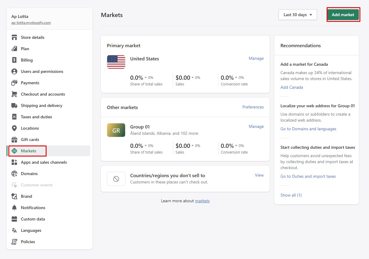Click the Shipping and delivery truck icon

point(14,105)
